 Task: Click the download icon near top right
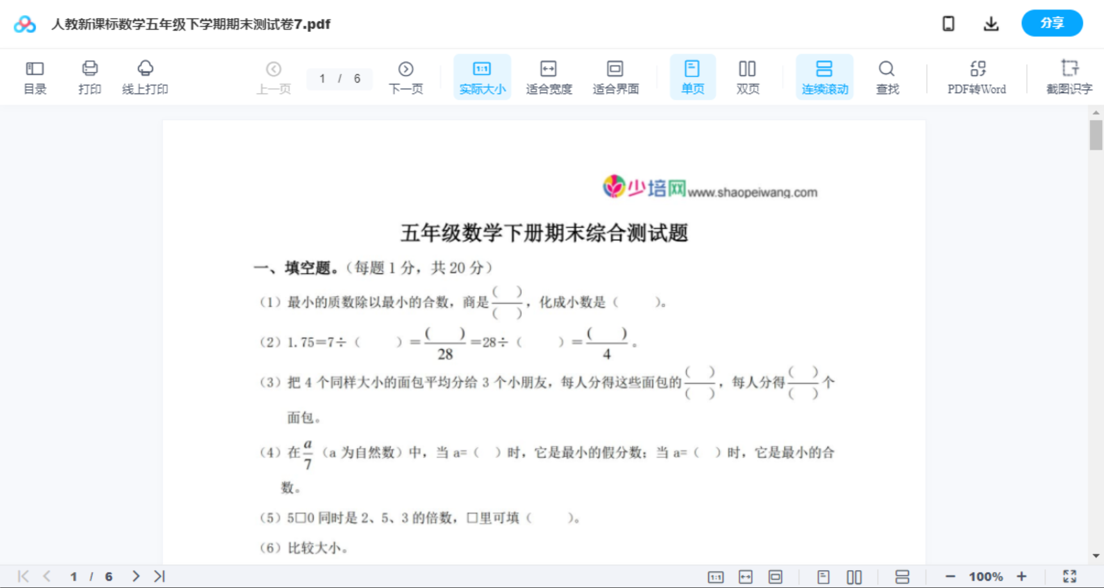991,23
